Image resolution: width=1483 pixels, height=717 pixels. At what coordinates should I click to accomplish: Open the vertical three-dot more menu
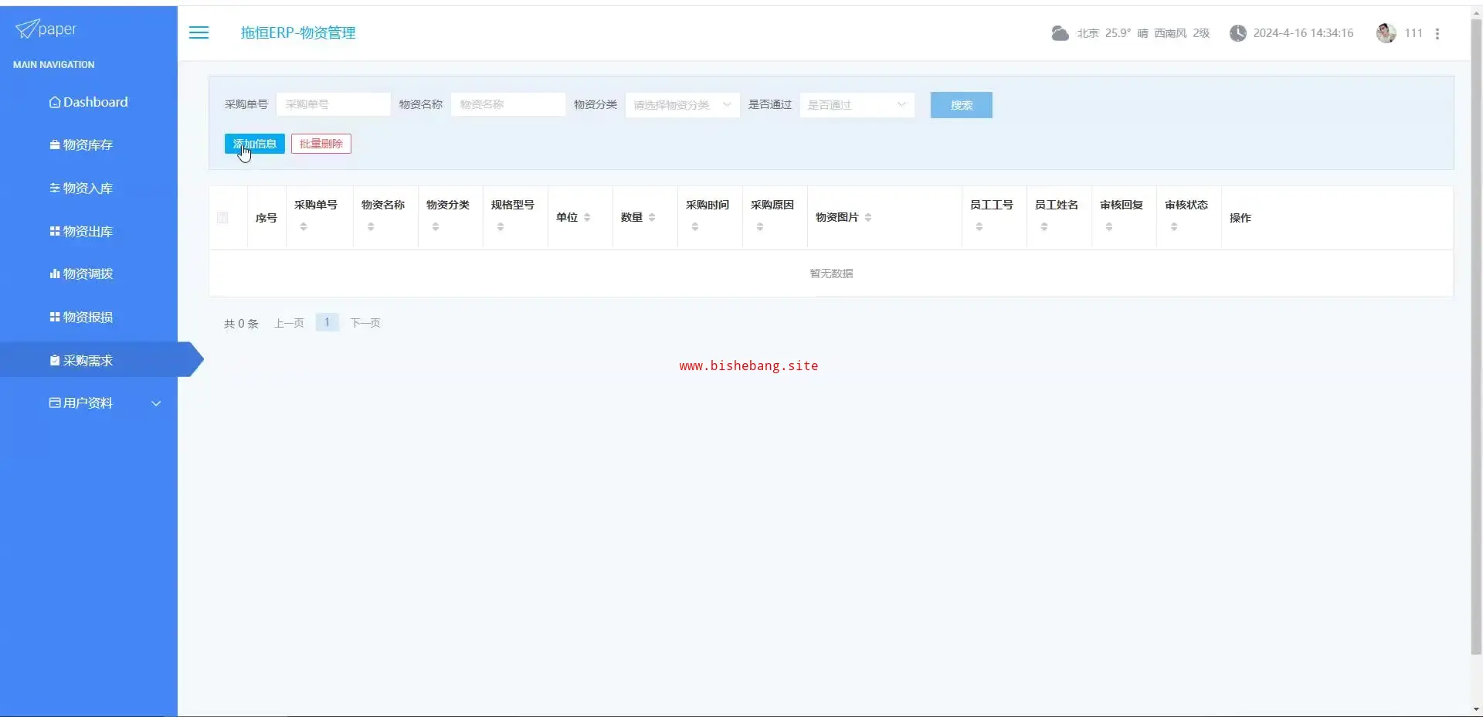(1437, 33)
